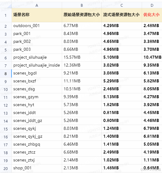This screenshot has height=173, width=162.
Task: Select cell 10.47MB
Action: pyautogui.click(x=152, y=57)
